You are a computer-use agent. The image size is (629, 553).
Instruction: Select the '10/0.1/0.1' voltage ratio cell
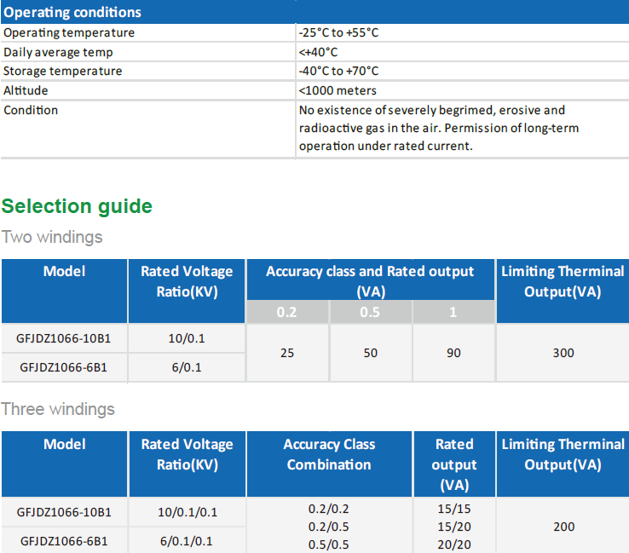187,512
